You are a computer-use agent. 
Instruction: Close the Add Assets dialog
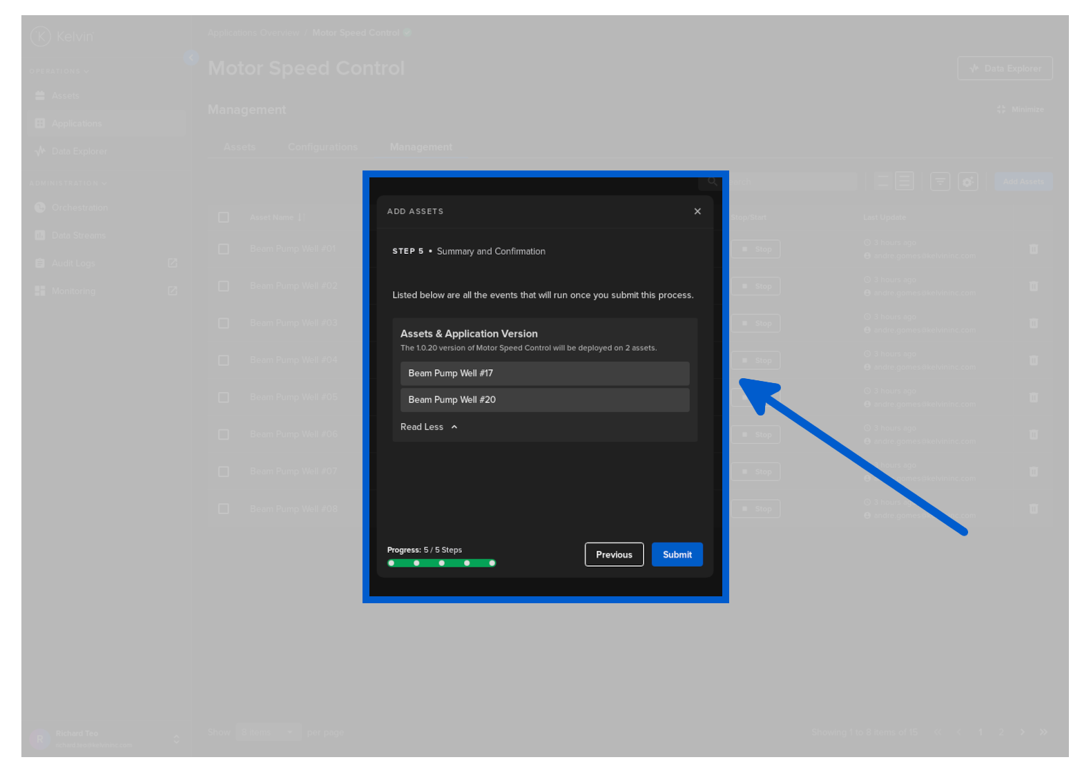(x=697, y=211)
